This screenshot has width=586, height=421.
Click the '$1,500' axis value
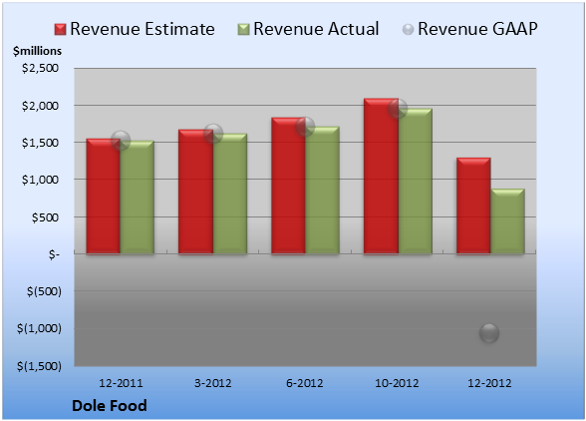[x=40, y=143]
